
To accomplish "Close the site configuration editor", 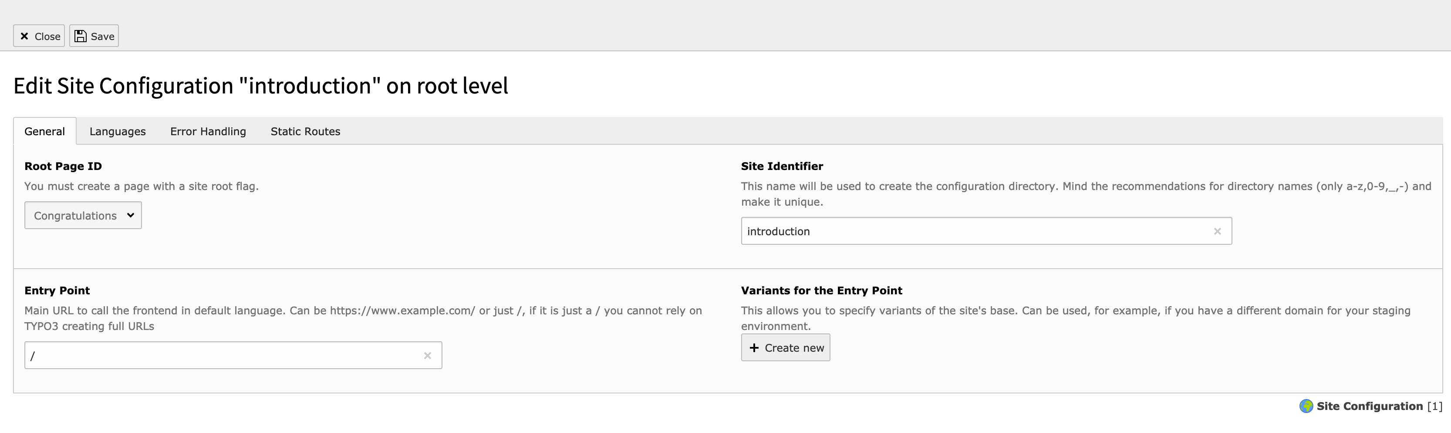I will coord(39,36).
